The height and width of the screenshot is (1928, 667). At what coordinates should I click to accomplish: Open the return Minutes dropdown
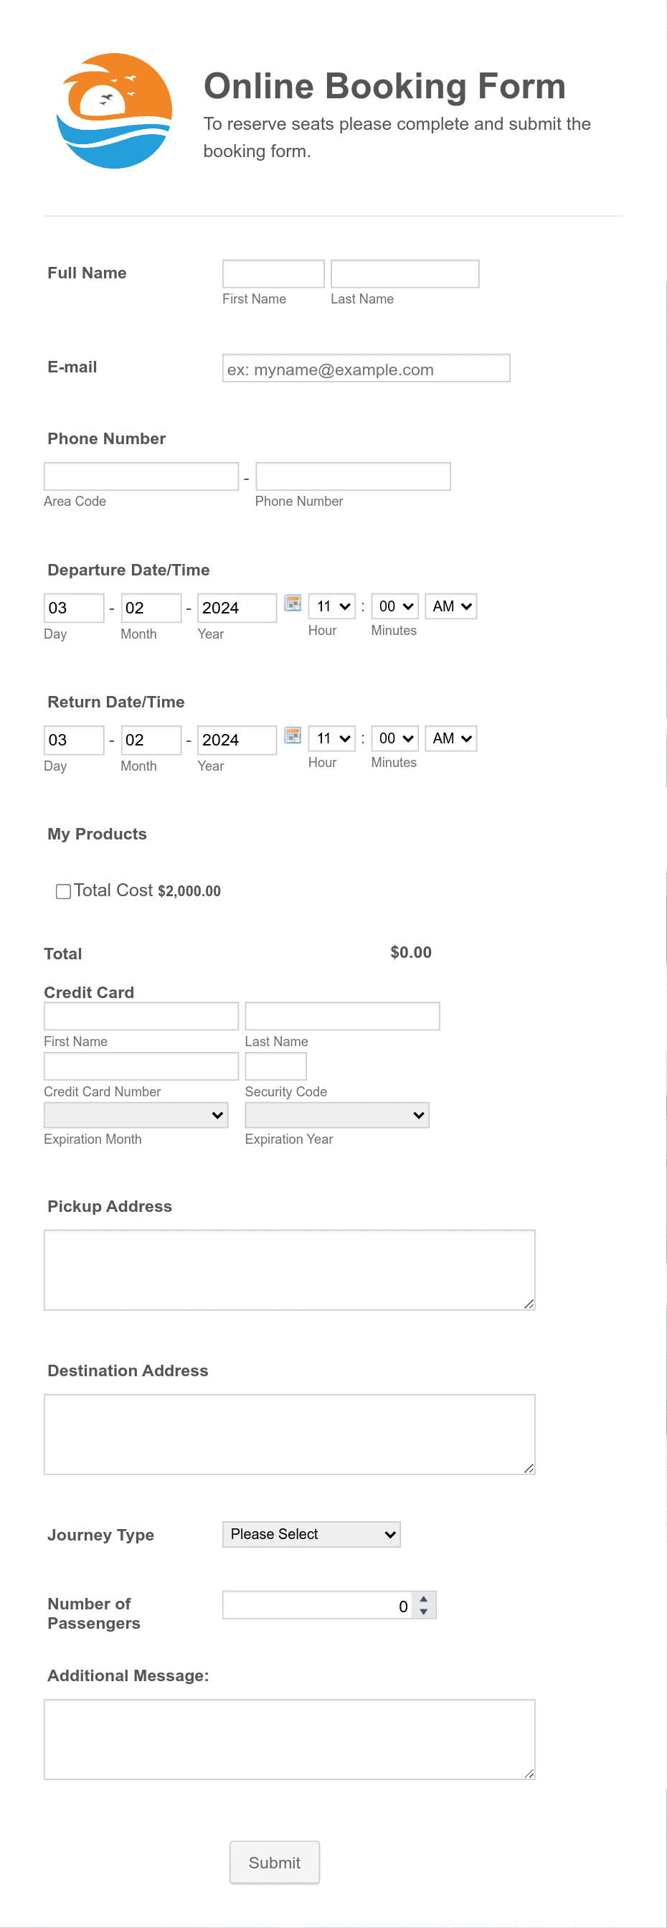click(x=393, y=738)
